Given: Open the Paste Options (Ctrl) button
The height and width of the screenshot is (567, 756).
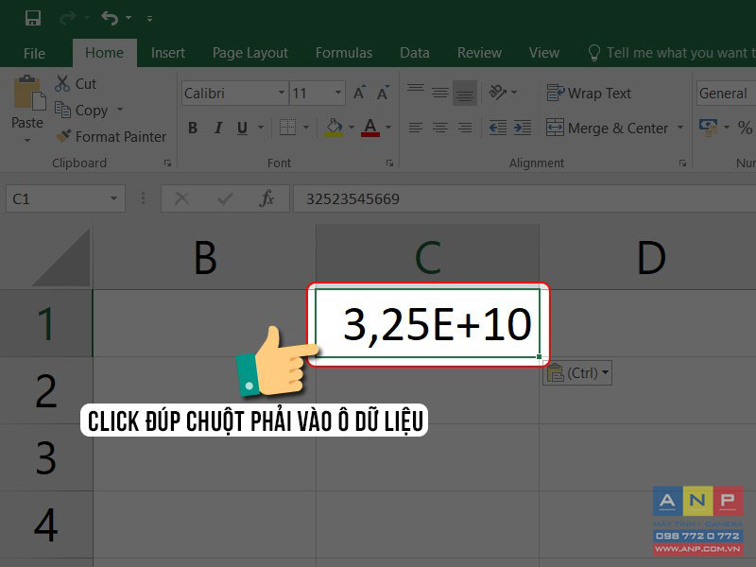Looking at the screenshot, I should pyautogui.click(x=577, y=372).
